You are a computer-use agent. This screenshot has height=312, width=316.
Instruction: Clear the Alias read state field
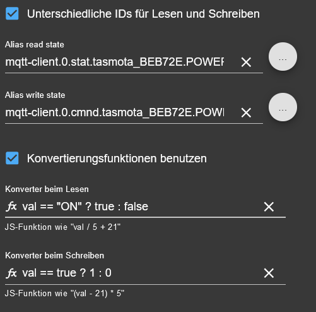pyautogui.click(x=246, y=63)
